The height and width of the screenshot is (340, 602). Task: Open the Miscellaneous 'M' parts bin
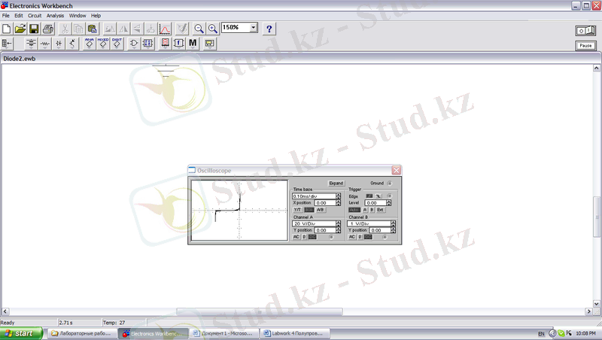(x=193, y=44)
